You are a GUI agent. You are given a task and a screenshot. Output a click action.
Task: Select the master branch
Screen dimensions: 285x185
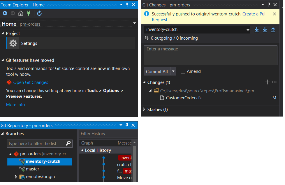tap(32, 169)
